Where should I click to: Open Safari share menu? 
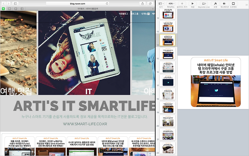point(142,3)
